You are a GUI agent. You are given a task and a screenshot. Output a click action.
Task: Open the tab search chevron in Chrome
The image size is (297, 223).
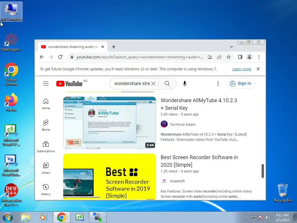pyautogui.click(x=231, y=47)
